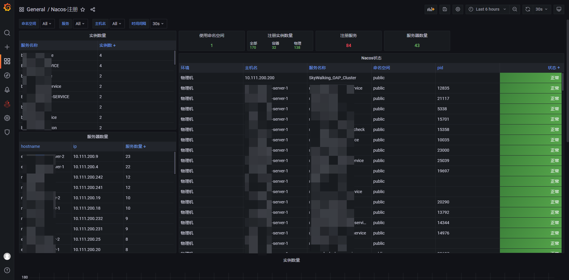Screen dimensions: 569x280
Task: Open the Create plus icon in the sidebar
Action: (x=7, y=47)
